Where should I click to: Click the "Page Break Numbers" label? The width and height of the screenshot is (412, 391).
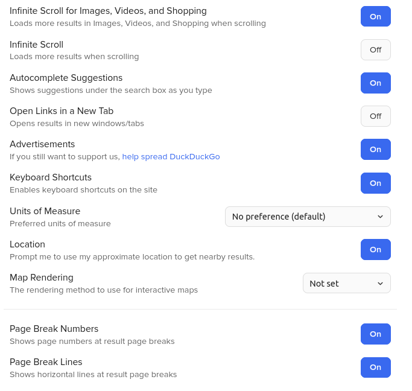click(x=54, y=329)
